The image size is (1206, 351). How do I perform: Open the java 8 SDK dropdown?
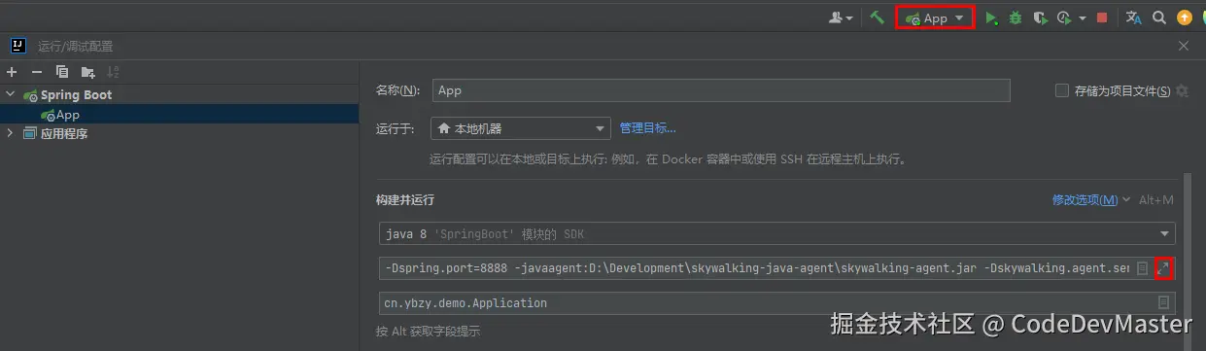click(x=776, y=234)
